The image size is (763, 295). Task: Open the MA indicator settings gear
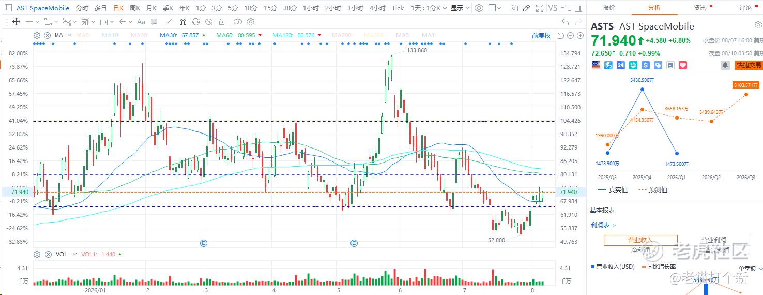pos(37,35)
